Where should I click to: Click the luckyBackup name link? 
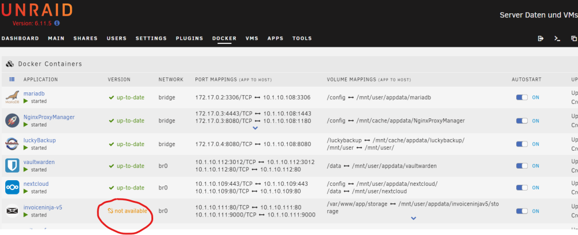40,140
